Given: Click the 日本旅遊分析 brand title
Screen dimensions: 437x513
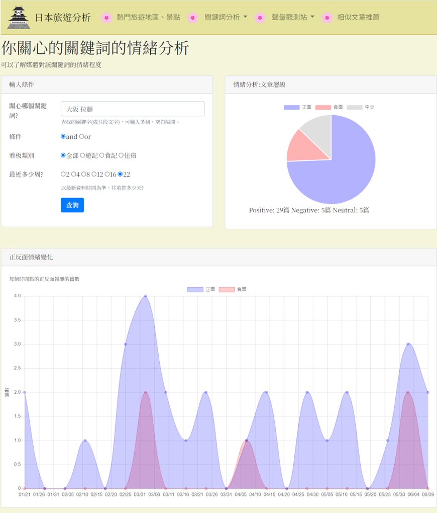Looking at the screenshot, I should pos(62,17).
